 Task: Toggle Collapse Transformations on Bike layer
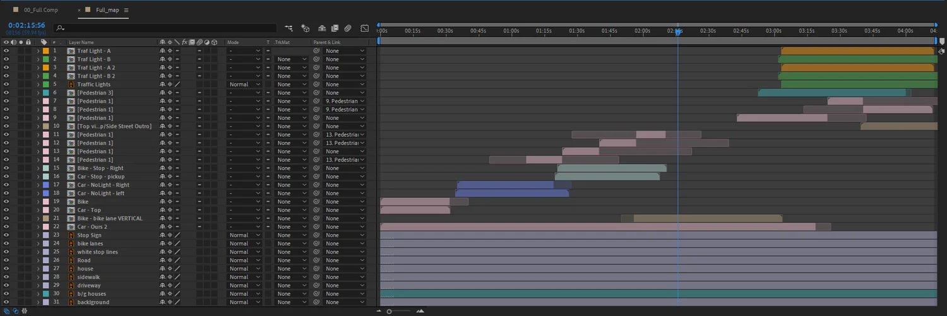pos(170,202)
